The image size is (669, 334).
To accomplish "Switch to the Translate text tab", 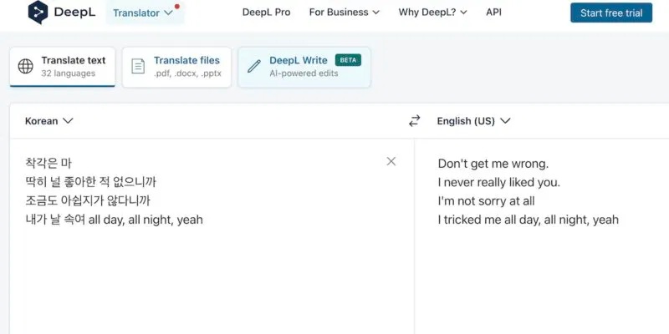I will pyautogui.click(x=63, y=67).
